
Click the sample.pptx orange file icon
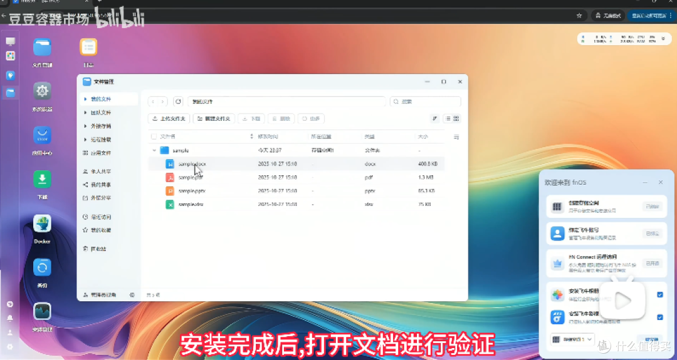170,190
